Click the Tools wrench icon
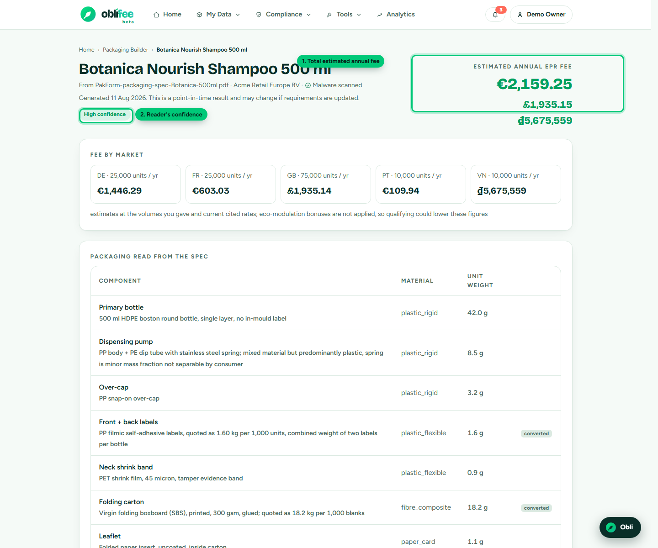This screenshot has height=548, width=658. tap(329, 15)
